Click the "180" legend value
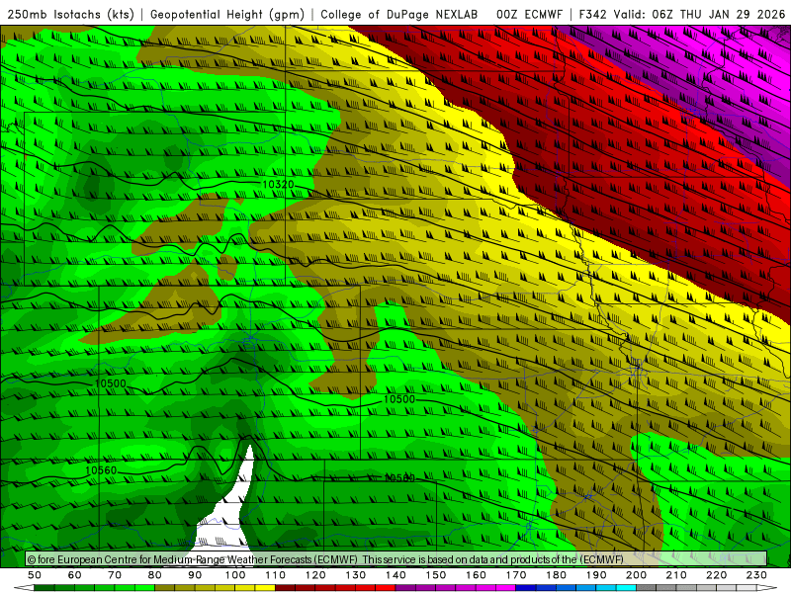The image size is (791, 593). pyautogui.click(x=556, y=575)
